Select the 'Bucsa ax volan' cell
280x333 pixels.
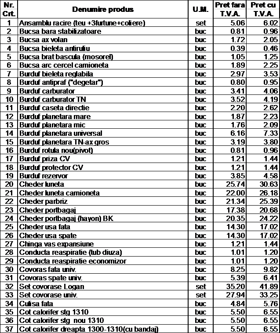point(103,40)
